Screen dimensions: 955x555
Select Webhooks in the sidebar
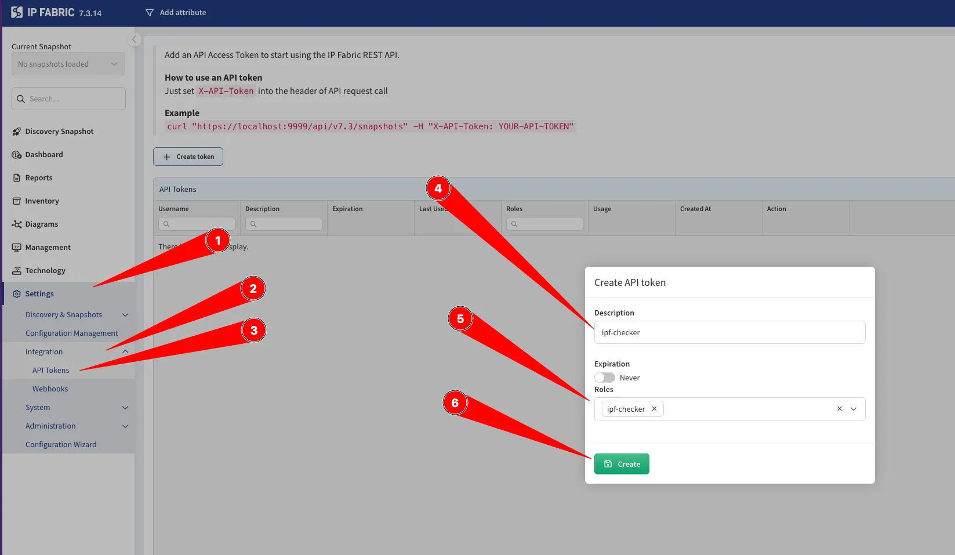(50, 389)
